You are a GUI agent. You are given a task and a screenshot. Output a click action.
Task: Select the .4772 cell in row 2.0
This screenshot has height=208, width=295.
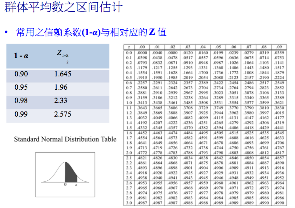tap(142, 153)
